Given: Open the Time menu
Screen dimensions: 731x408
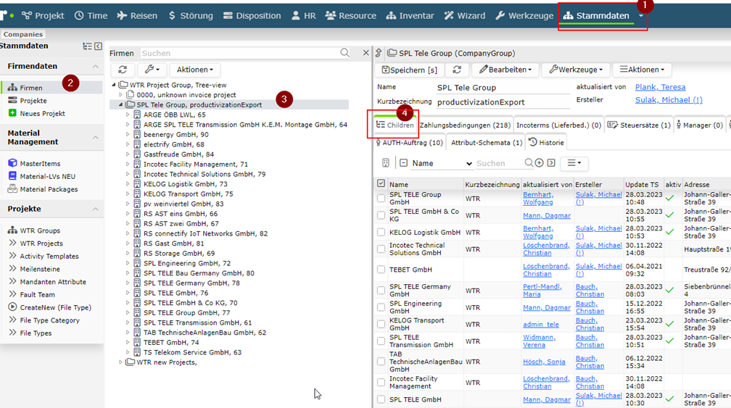Looking at the screenshot, I should (91, 15).
